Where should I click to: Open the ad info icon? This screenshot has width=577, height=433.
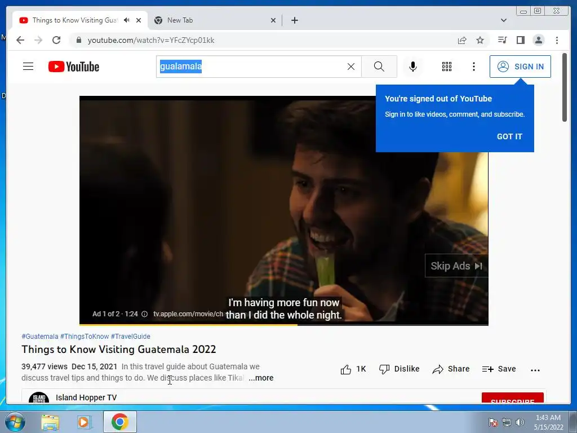[x=145, y=314]
